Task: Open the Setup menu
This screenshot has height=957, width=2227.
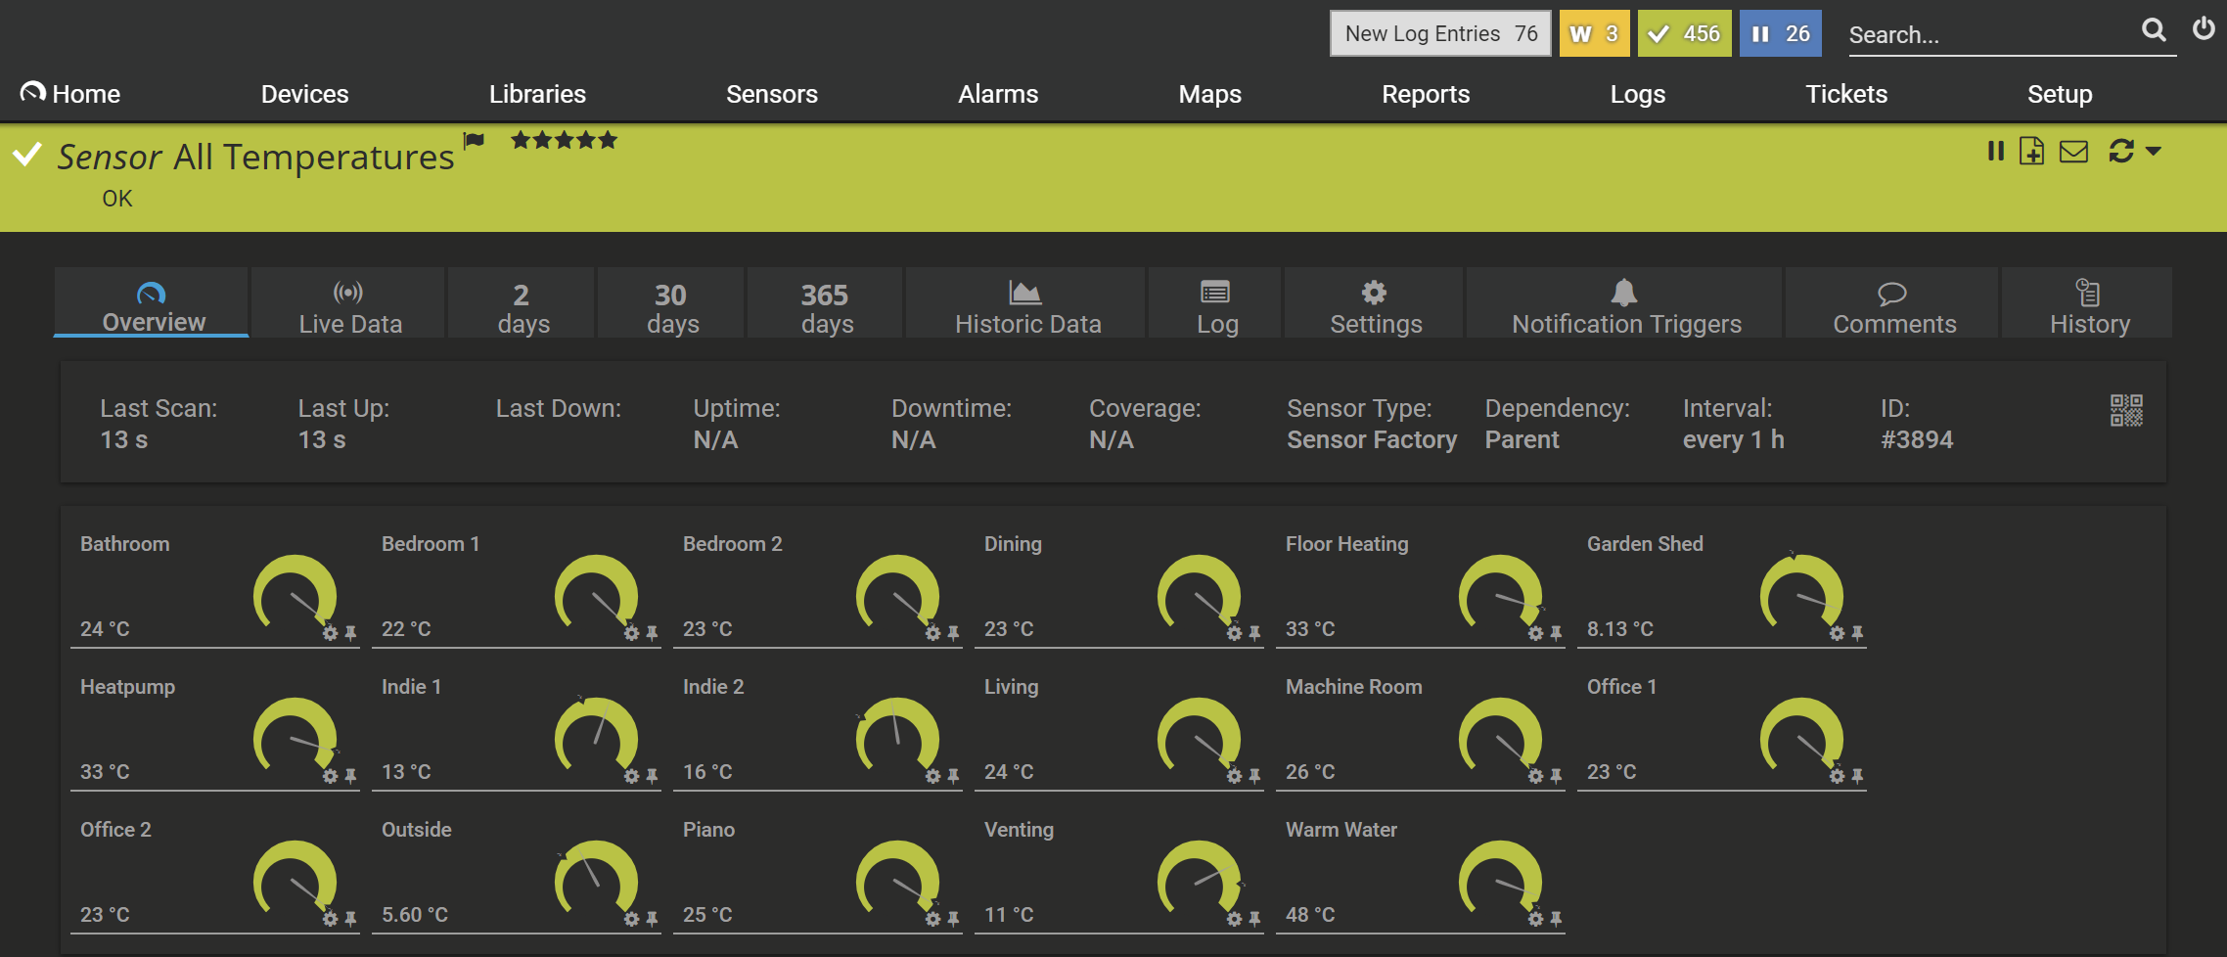Action: (x=2059, y=94)
